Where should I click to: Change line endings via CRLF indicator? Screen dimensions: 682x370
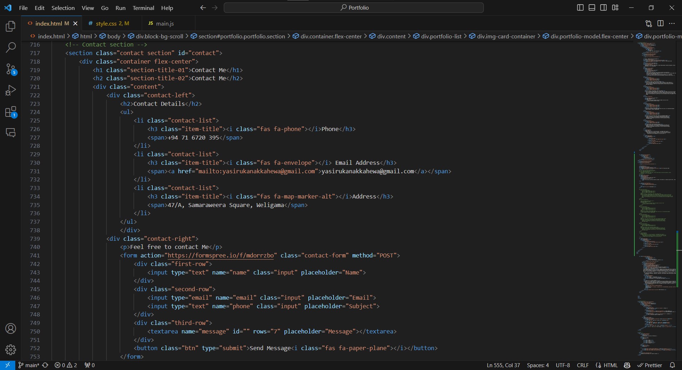[x=583, y=365]
